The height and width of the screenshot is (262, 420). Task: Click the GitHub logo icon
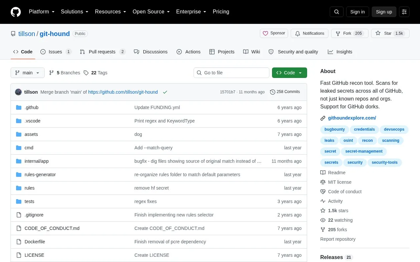(x=16, y=12)
